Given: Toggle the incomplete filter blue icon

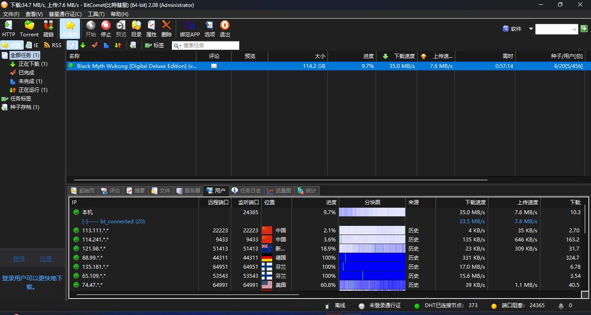Looking at the screenshot, I should coord(106,45).
